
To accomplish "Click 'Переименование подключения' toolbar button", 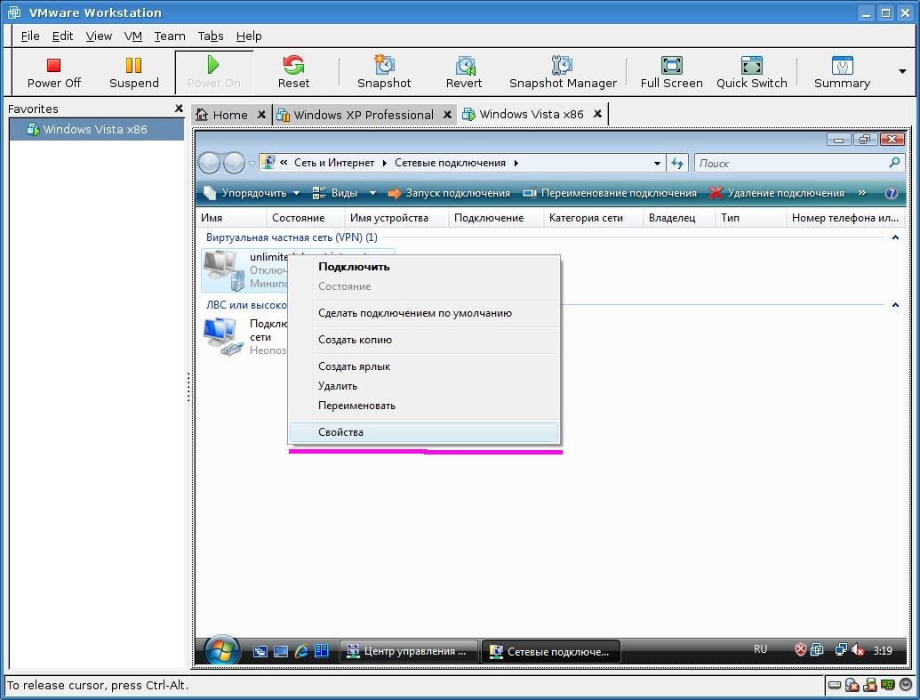I will pyautogui.click(x=610, y=193).
